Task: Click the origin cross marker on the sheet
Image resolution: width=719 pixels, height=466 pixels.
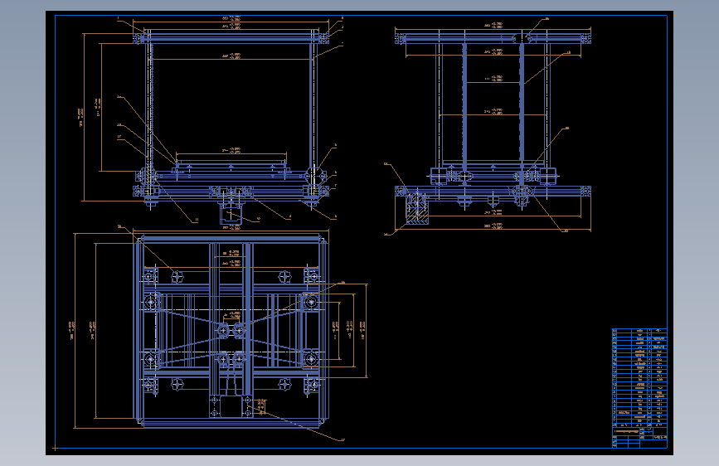Action: [55, 448]
